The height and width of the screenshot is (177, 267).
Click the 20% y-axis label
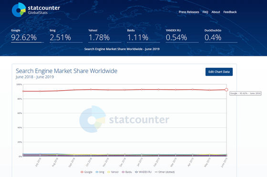tap(20, 142)
